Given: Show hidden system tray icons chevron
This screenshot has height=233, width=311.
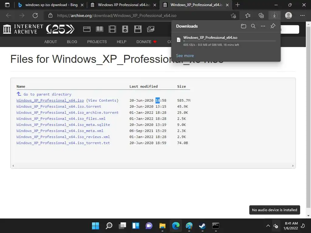Looking at the screenshot, I should click(x=268, y=226).
